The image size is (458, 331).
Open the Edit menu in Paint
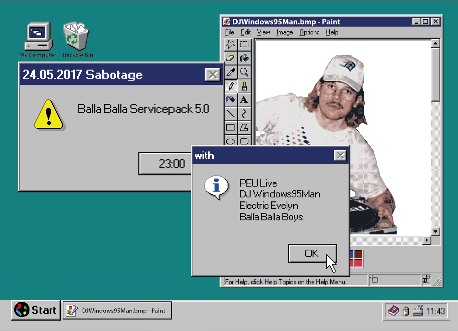246,32
